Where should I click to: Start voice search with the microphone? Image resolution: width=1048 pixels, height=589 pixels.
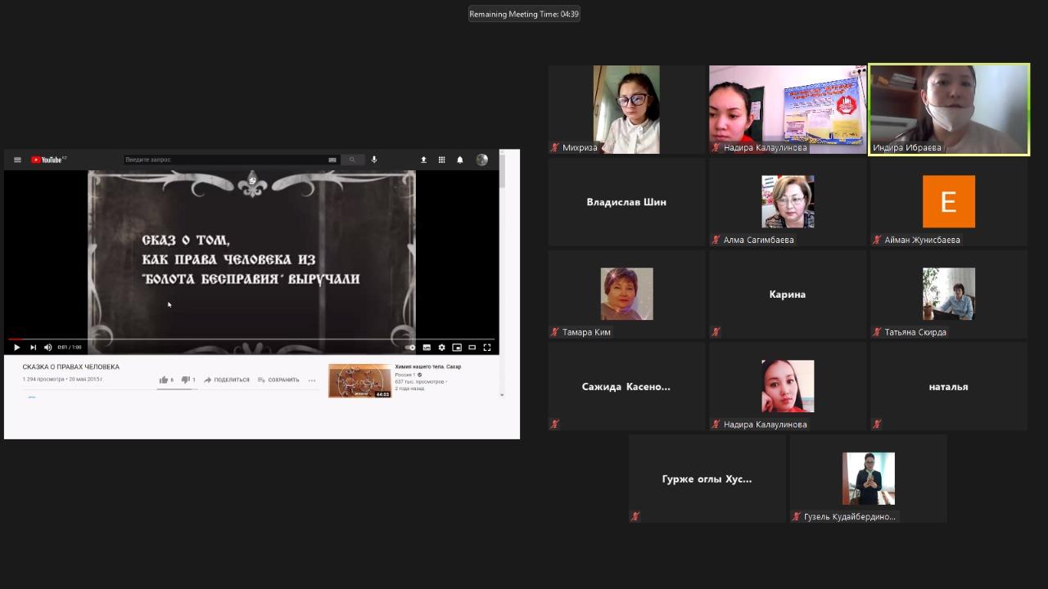(374, 160)
